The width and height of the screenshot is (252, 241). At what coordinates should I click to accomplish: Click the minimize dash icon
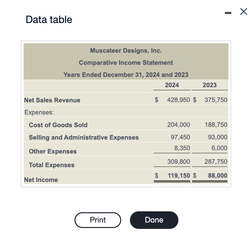228,13
